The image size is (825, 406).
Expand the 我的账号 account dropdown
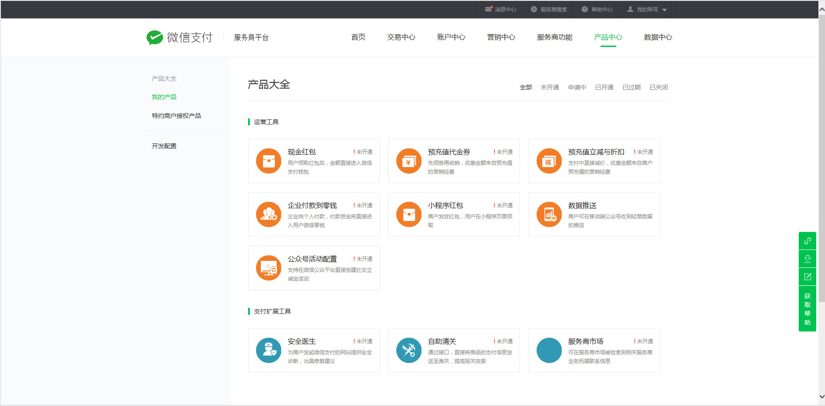(647, 9)
